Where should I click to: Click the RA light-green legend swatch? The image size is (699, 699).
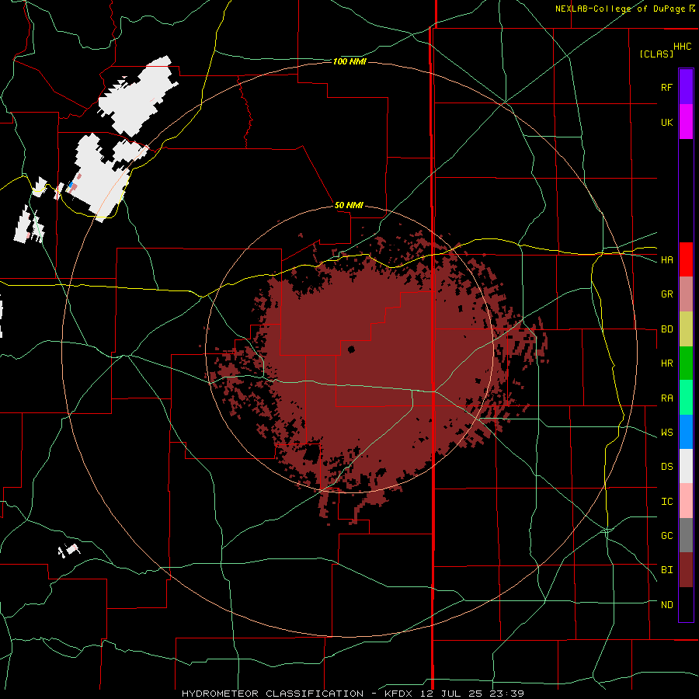(x=686, y=398)
